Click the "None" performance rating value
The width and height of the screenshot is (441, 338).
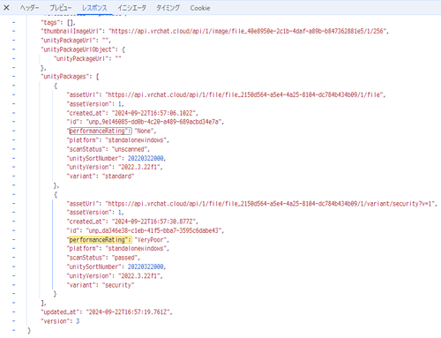pyautogui.click(x=145, y=131)
